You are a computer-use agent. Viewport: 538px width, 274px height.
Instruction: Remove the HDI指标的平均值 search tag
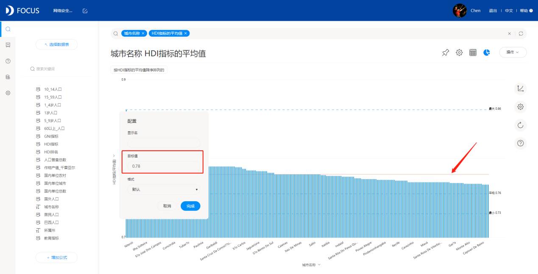[x=186, y=33]
